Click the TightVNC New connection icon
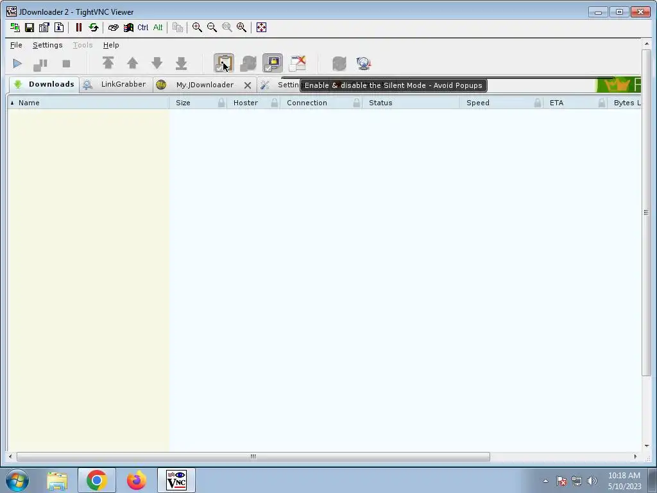This screenshot has height=493, width=657. pyautogui.click(x=15, y=28)
